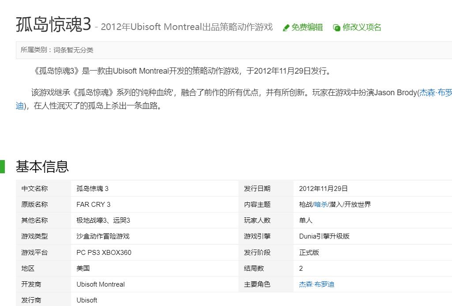Click the value 单人
This screenshot has height=306, width=452.
pyautogui.click(x=305, y=220)
